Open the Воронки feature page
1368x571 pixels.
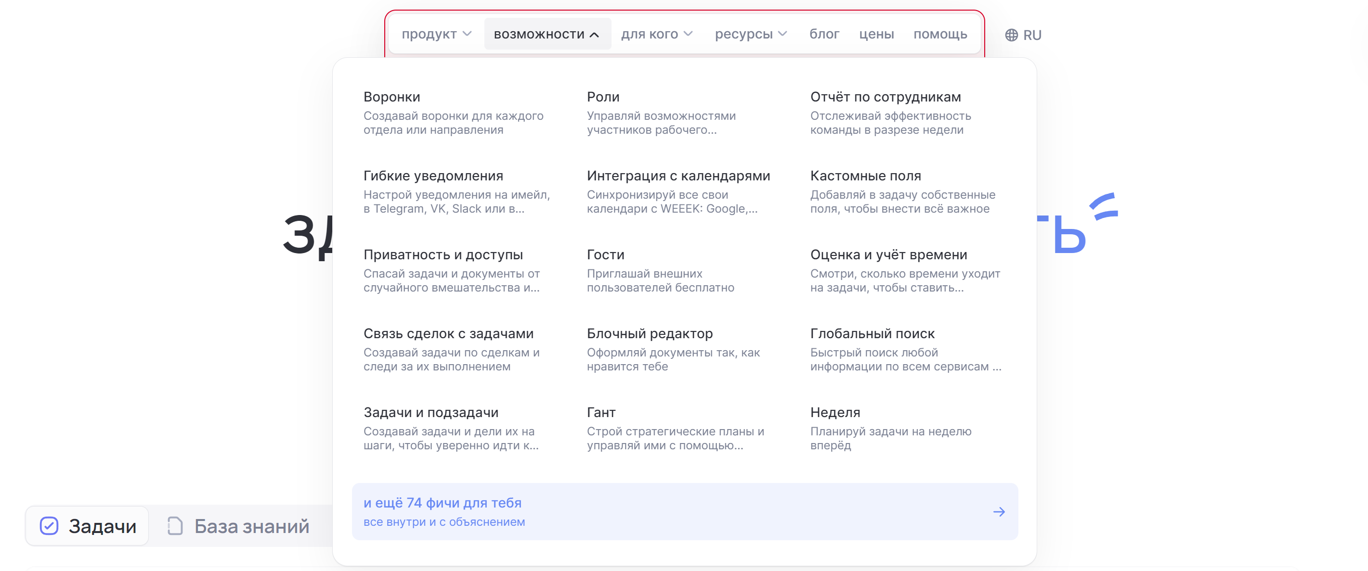pos(391,96)
